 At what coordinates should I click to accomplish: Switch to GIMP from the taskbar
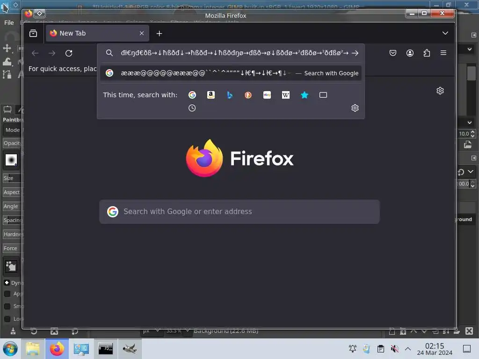(x=130, y=349)
